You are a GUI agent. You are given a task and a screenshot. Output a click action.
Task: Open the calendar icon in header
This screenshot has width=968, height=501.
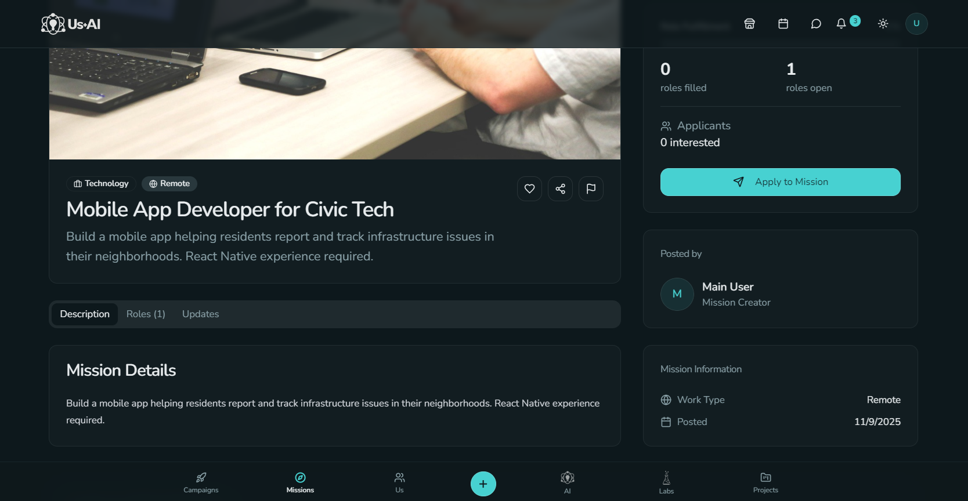coord(783,24)
